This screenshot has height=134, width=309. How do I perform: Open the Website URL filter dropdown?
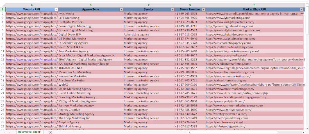56,10
